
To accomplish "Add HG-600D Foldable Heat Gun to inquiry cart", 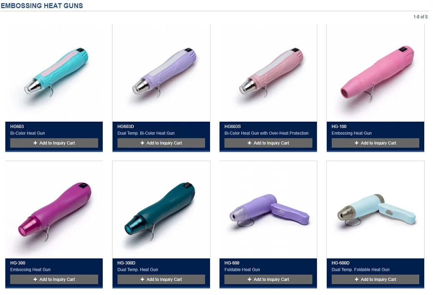I will (x=375, y=279).
